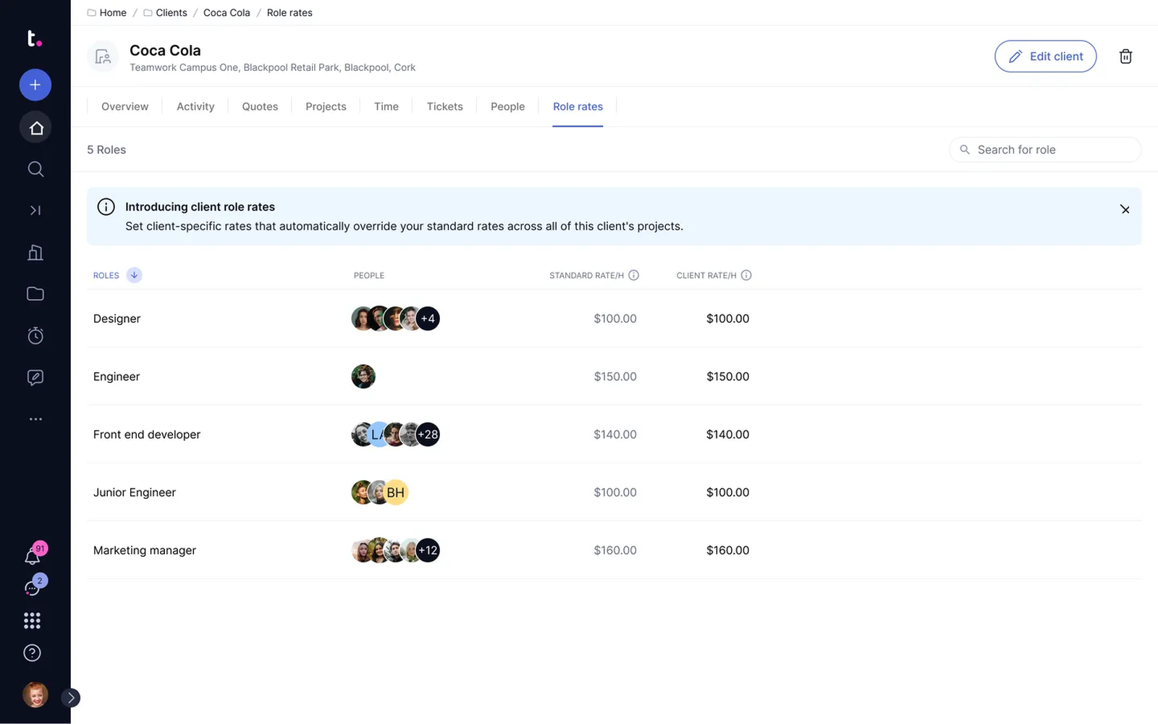The image size is (1158, 724).
Task: Click the delete client trash icon
Action: click(1125, 56)
